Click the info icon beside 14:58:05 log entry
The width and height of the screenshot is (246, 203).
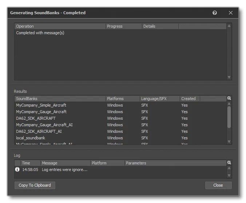(x=17, y=170)
